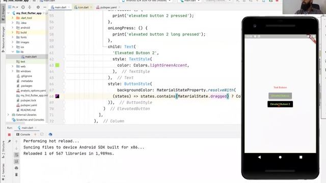Tap emulator back navigation triangle

point(259,157)
